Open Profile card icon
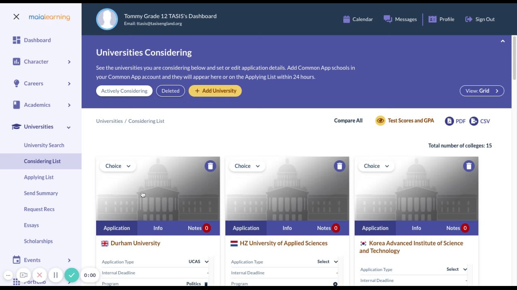Image resolution: width=517 pixels, height=290 pixels. 433,19
